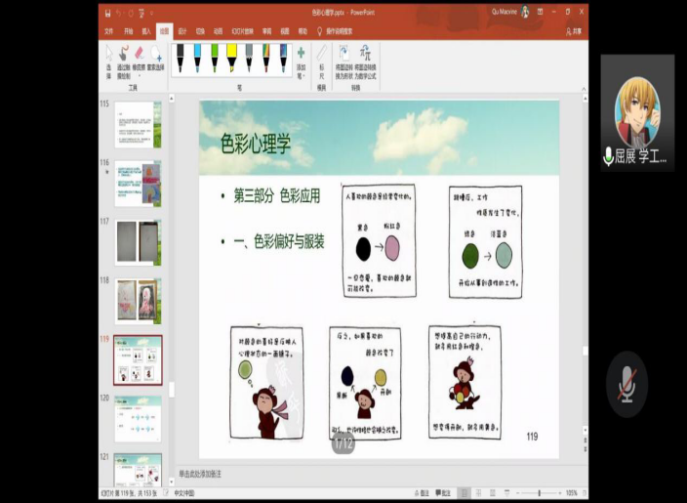Open the Ribbon Display Options in title bar

[x=540, y=13]
